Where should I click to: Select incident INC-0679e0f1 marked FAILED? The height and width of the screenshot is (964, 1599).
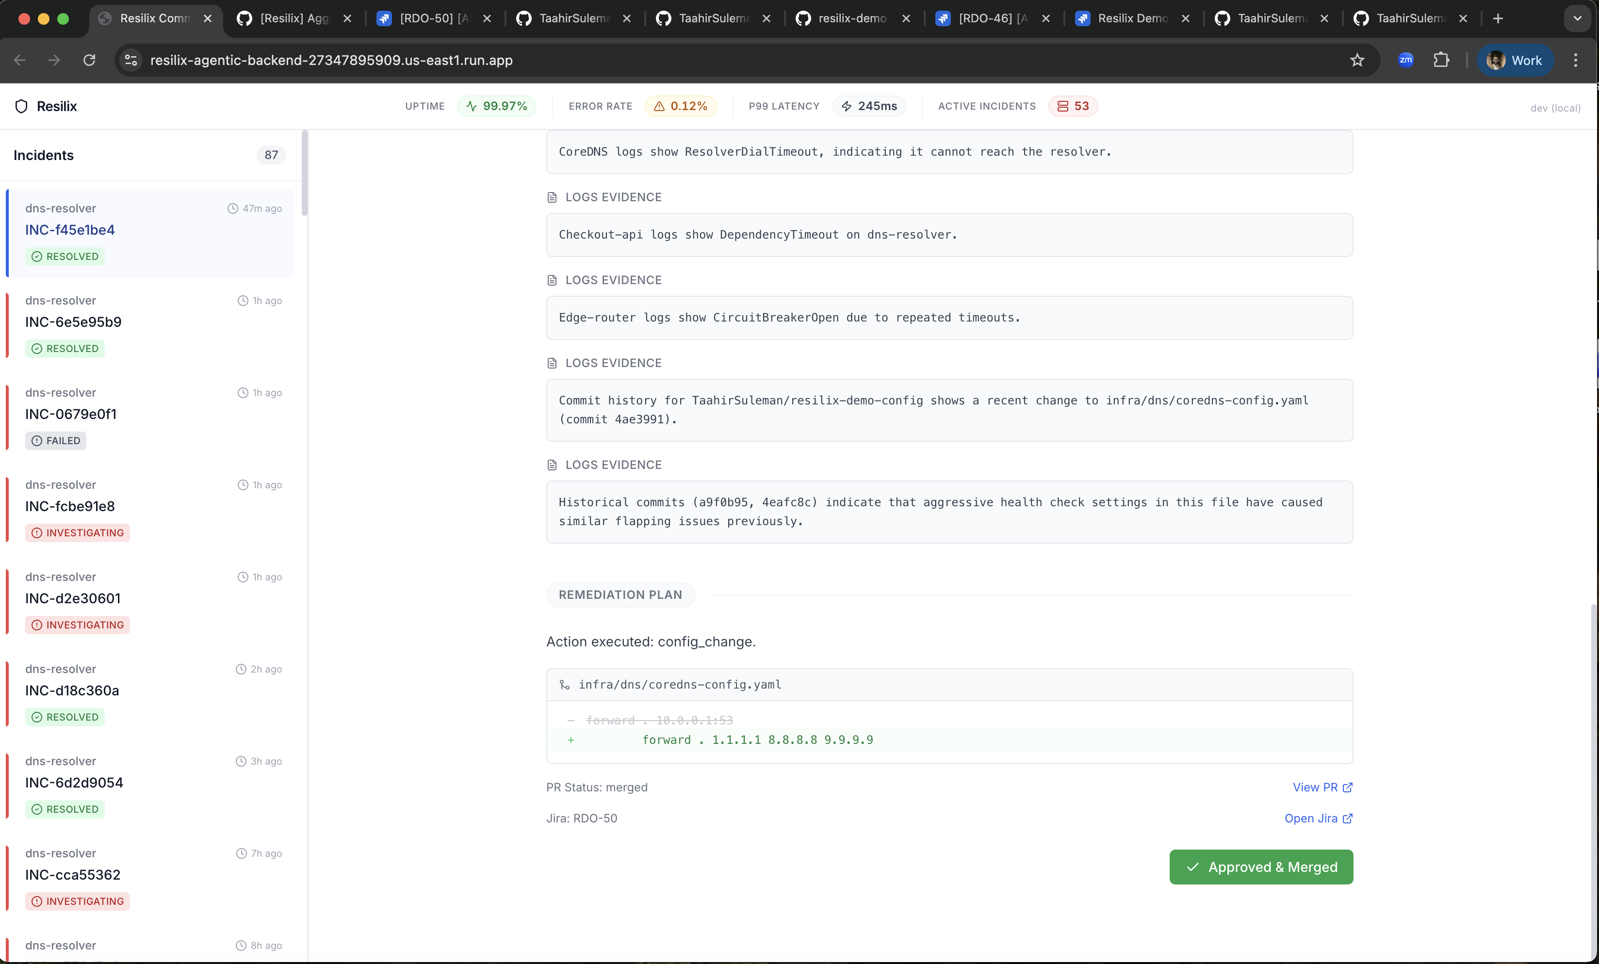pyautogui.click(x=71, y=414)
